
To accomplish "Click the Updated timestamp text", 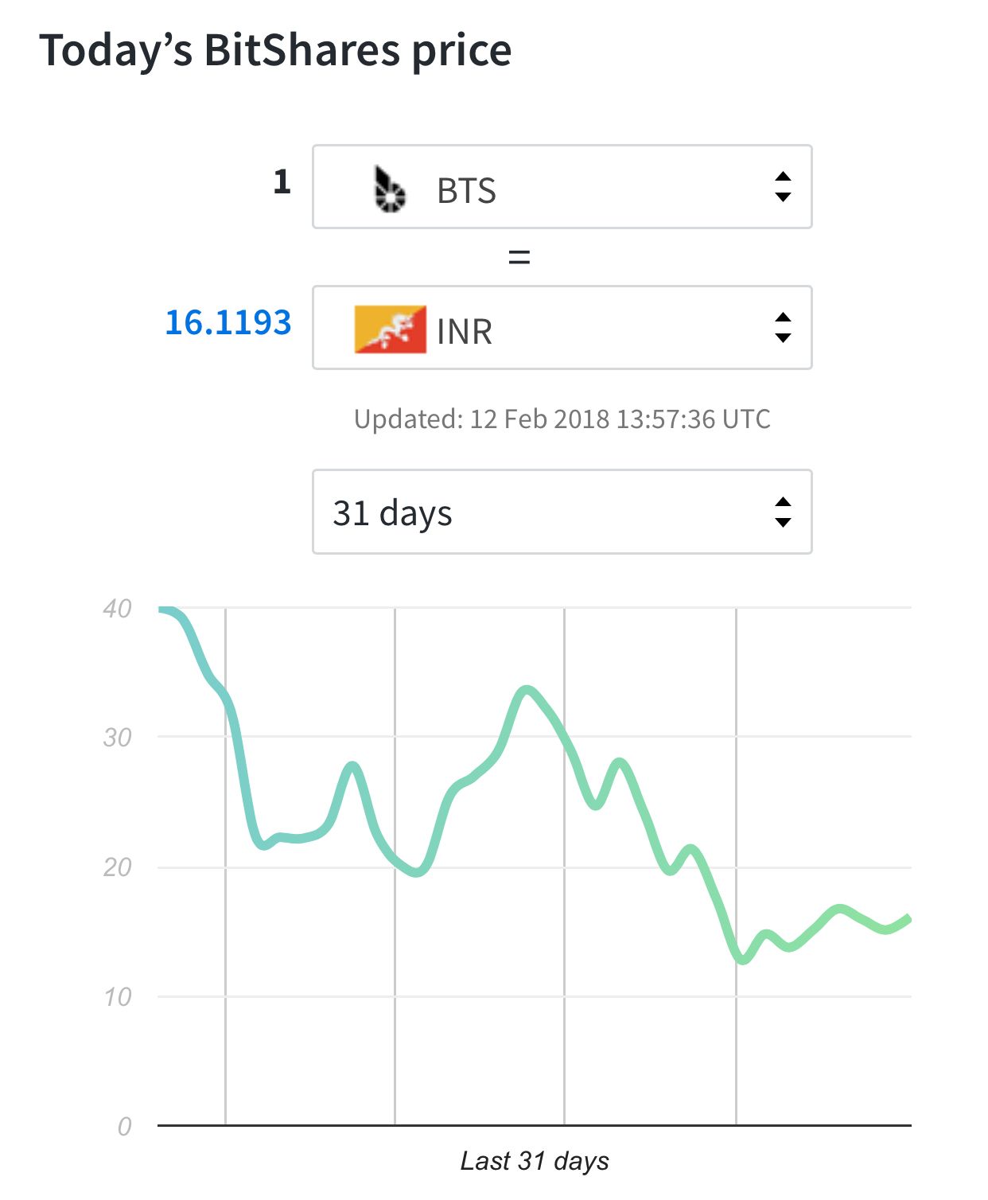I will 562,419.
